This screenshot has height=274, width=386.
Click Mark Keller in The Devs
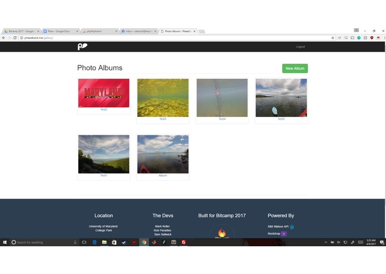(x=163, y=226)
